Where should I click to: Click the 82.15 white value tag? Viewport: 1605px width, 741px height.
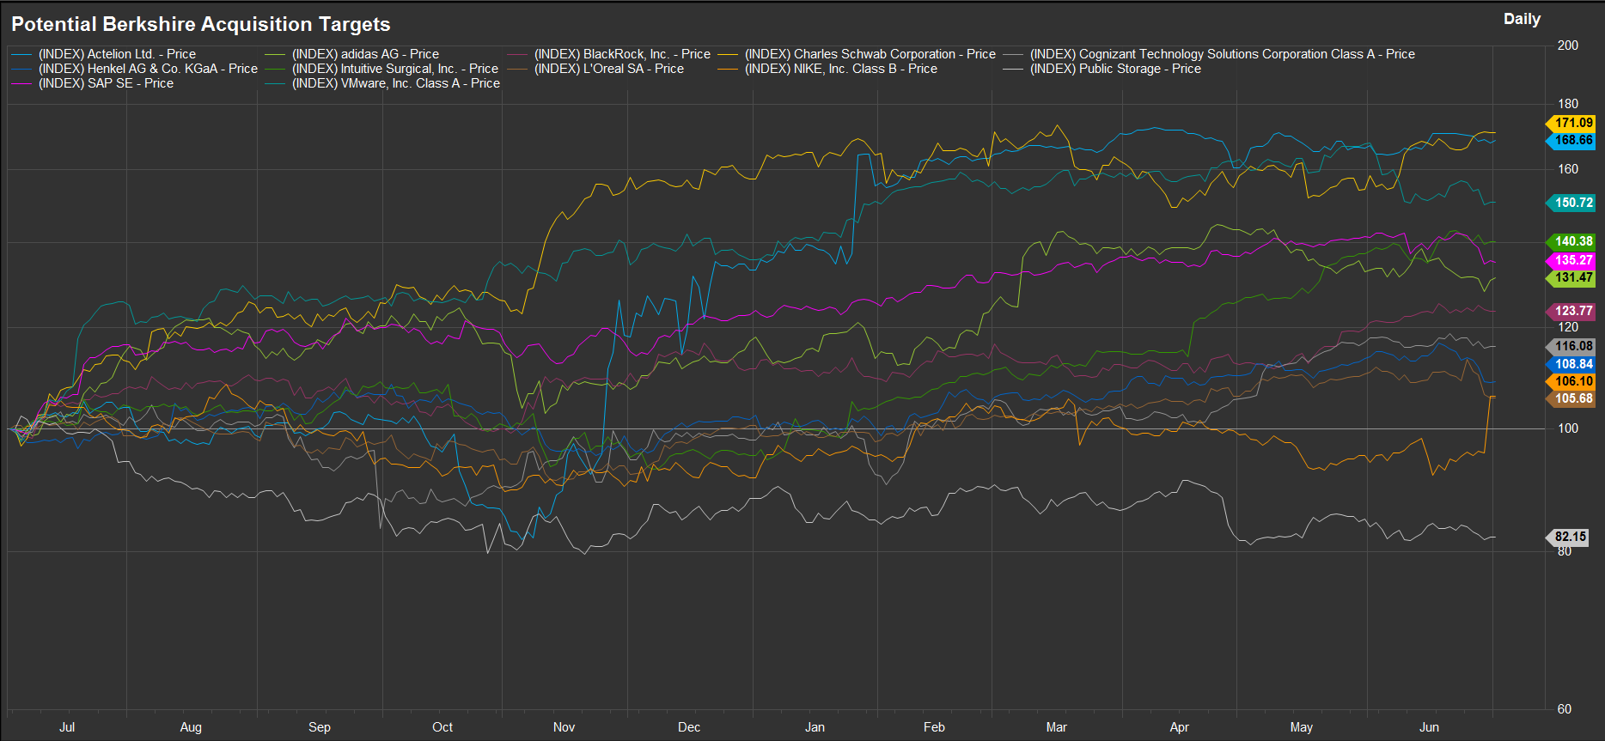click(x=1568, y=537)
